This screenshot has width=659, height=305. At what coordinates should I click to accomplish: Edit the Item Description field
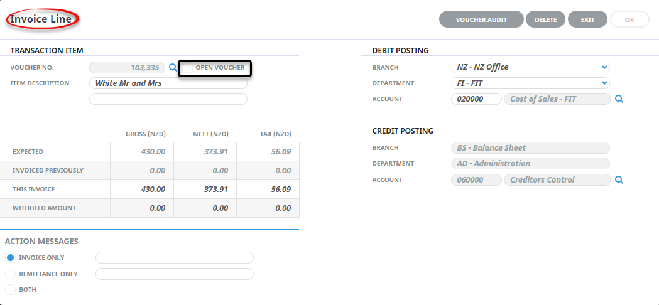tap(168, 83)
